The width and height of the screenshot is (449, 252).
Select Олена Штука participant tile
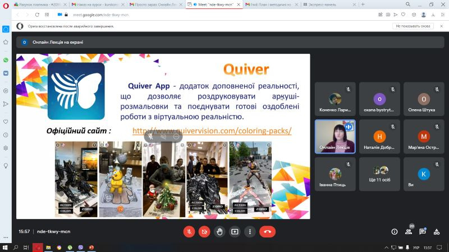tap(424, 99)
